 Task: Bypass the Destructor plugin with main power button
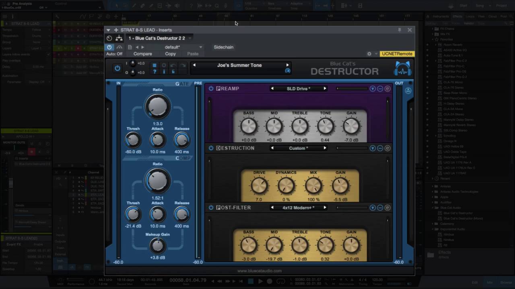[x=117, y=68]
